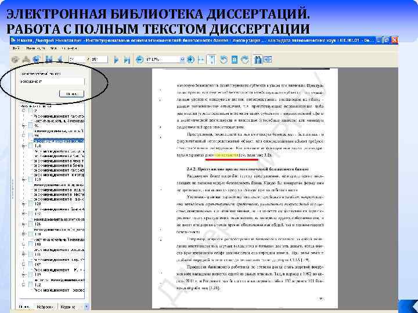The image size is (418, 313).
Task: Fit the whole page height in view
Action: (211, 60)
